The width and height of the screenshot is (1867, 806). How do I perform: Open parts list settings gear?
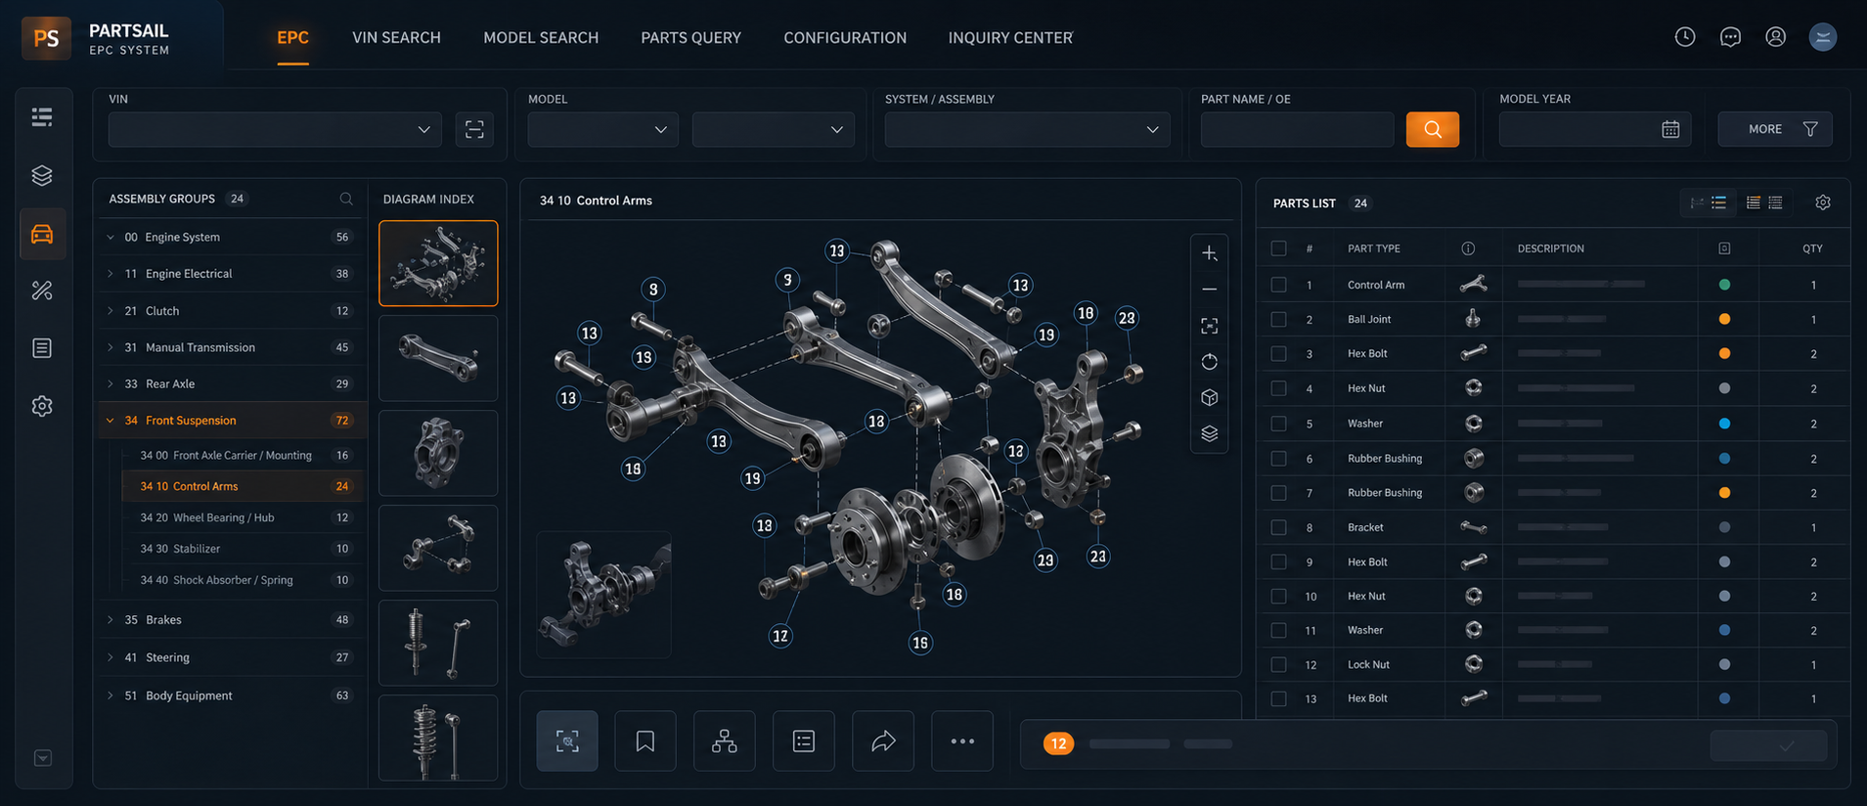click(1823, 202)
